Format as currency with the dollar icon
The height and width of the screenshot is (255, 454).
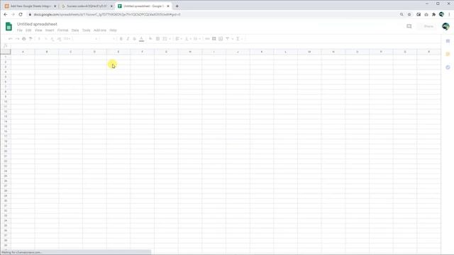pyautogui.click(x=39, y=39)
